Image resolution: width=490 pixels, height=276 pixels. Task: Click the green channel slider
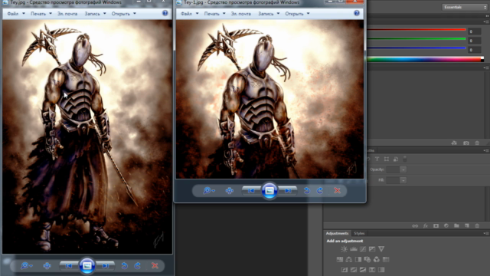pos(416,39)
